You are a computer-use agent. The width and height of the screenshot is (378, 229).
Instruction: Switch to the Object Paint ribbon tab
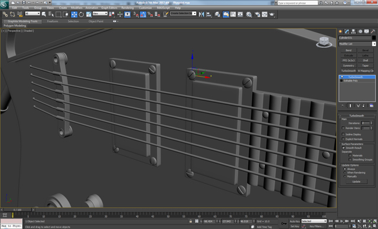click(x=96, y=21)
